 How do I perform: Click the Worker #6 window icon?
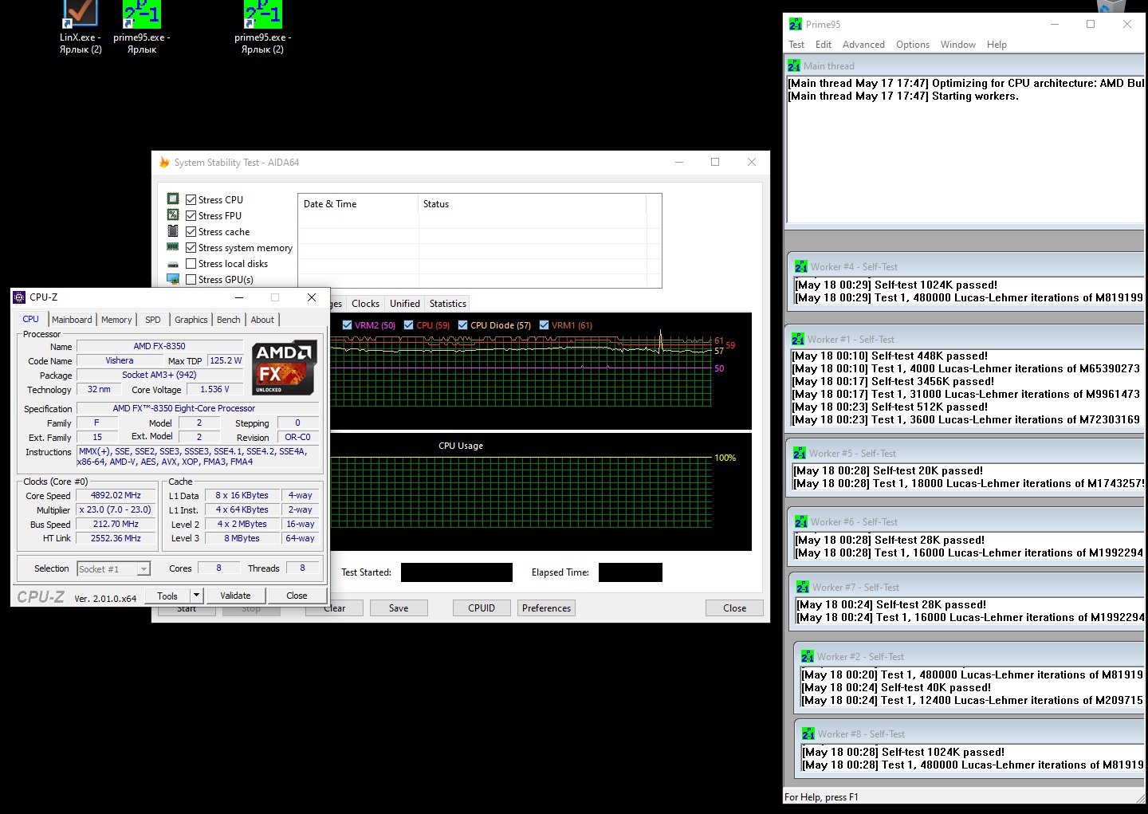pos(801,521)
